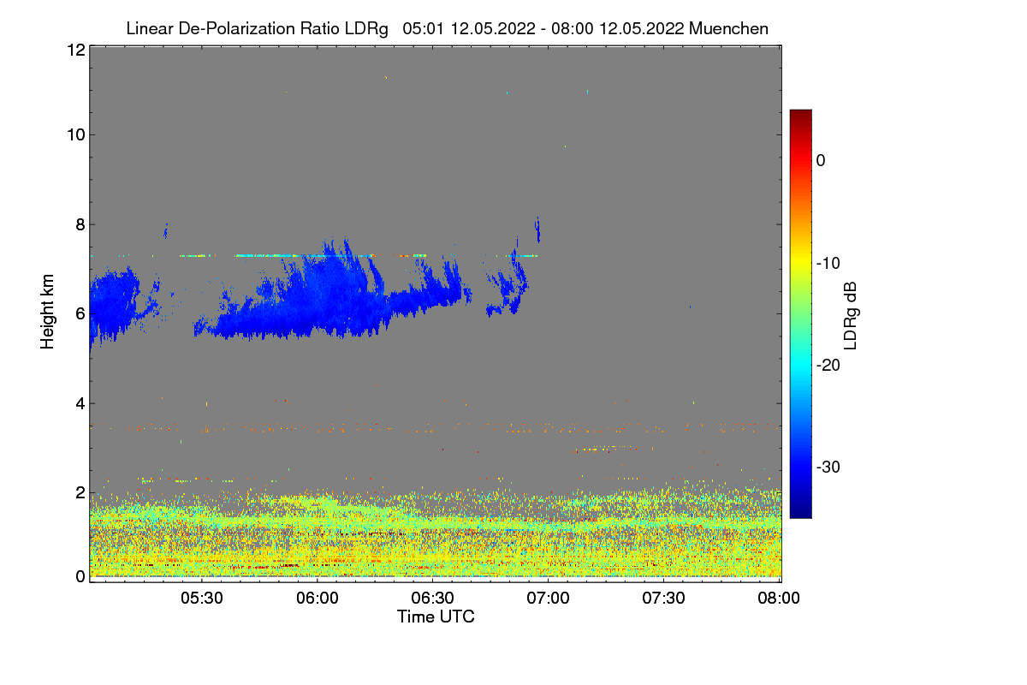Click the '05:30' time tick label
1027x685 pixels.
[202, 599]
